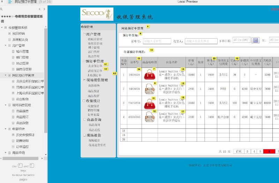
Task: Click red handbag thumbnail for order 234234234
Action: 150,104
